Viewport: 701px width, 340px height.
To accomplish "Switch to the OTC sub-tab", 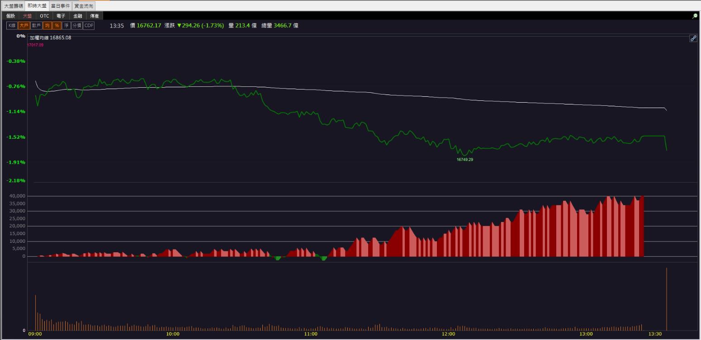I will pyautogui.click(x=44, y=16).
